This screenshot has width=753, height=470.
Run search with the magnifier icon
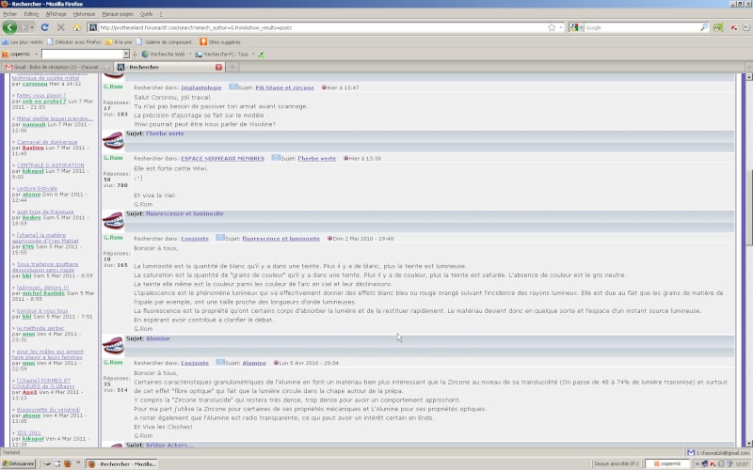point(703,27)
